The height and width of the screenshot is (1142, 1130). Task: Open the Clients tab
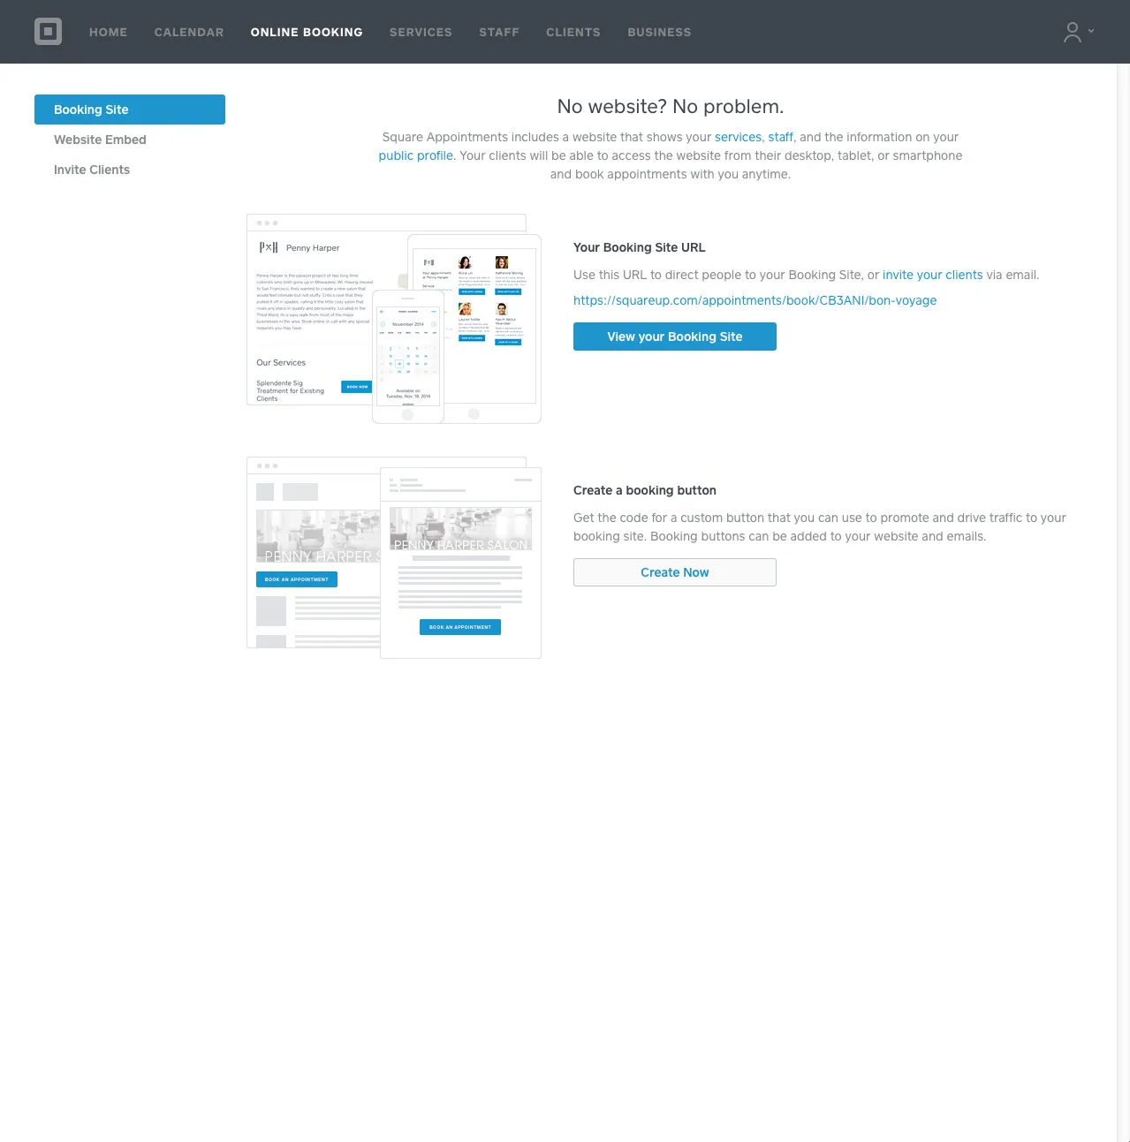[x=573, y=32]
